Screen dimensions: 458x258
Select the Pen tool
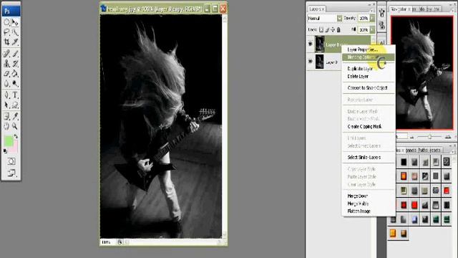(6, 95)
